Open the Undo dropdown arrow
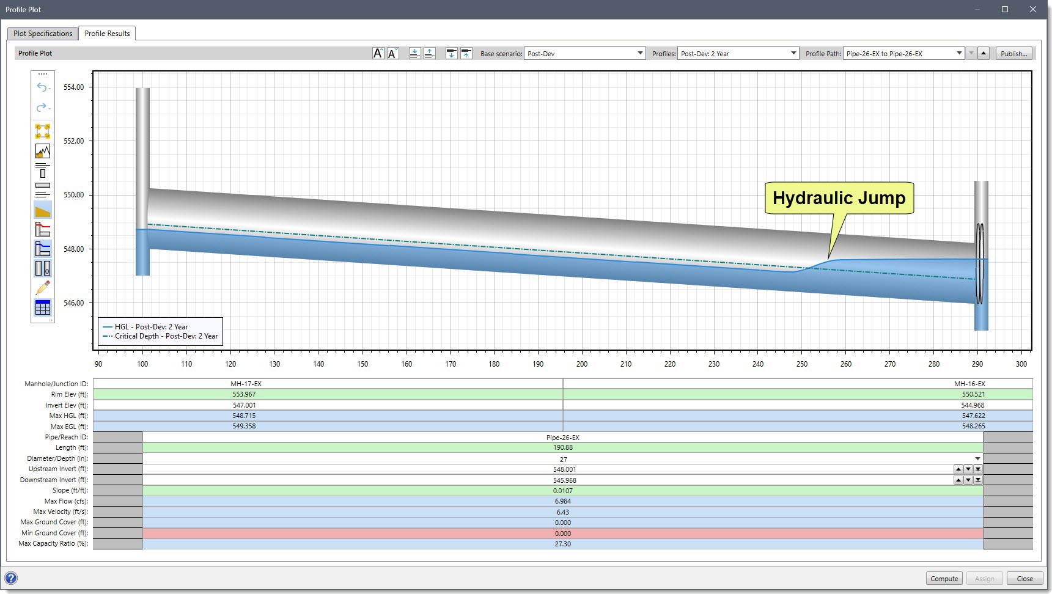Viewport: 1052px width, 594px height. pos(49,89)
